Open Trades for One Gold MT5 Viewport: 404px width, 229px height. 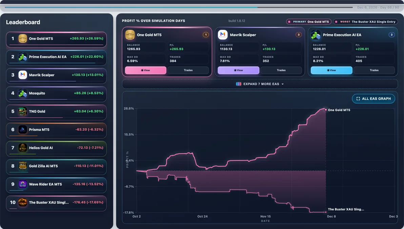[188, 70]
